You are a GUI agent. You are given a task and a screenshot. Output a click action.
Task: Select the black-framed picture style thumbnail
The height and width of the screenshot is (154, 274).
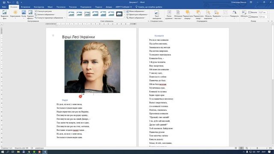119,14
